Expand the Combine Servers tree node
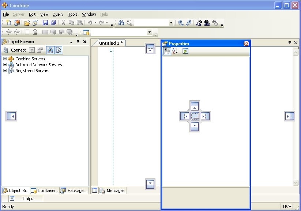Screen dimensions: 301x211 click(x=5, y=59)
